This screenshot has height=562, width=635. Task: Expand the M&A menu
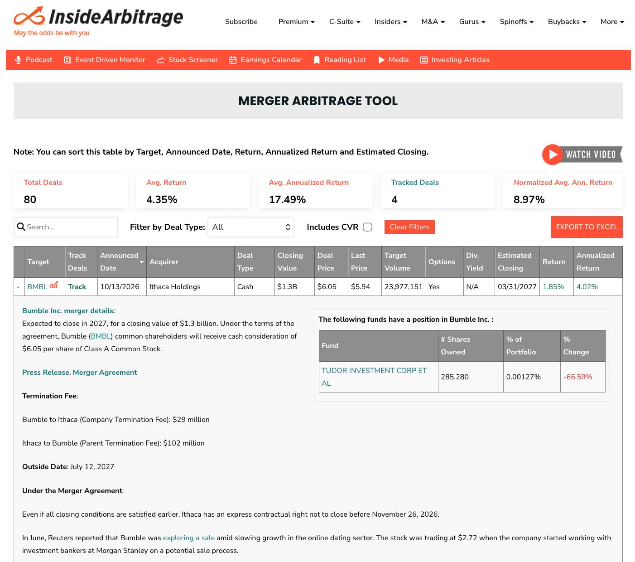click(x=433, y=22)
